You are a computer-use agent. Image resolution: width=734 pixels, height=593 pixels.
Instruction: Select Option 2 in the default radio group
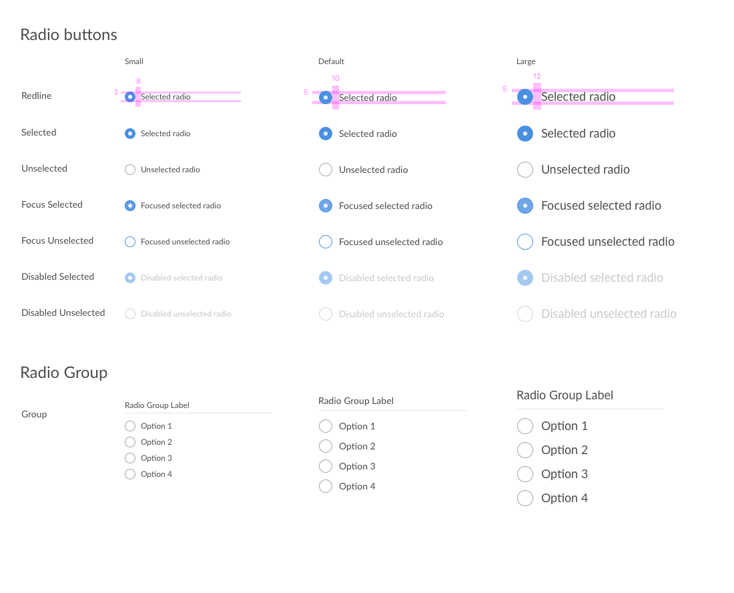pyautogui.click(x=326, y=446)
